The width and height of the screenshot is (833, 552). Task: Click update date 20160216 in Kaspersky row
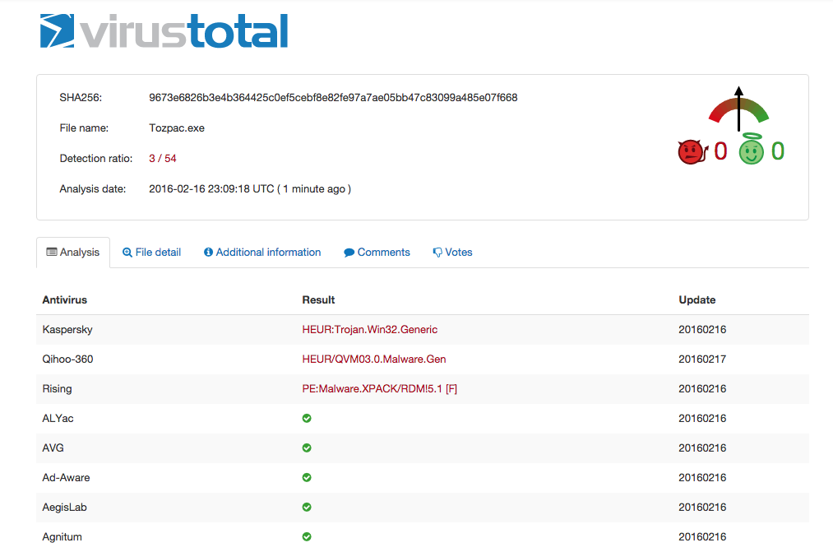[x=702, y=329]
